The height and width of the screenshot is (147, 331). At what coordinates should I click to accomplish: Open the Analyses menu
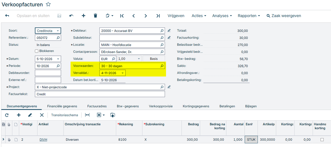pos(222,16)
